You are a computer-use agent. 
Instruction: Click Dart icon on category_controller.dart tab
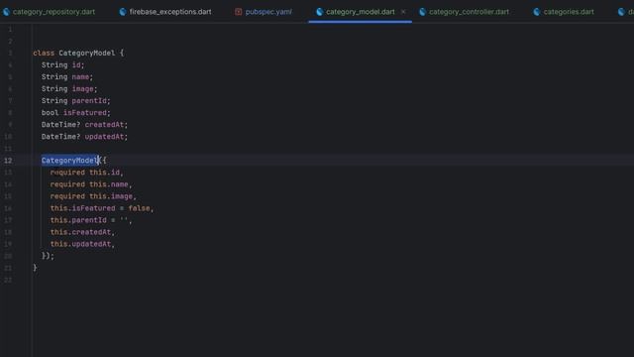(423, 12)
